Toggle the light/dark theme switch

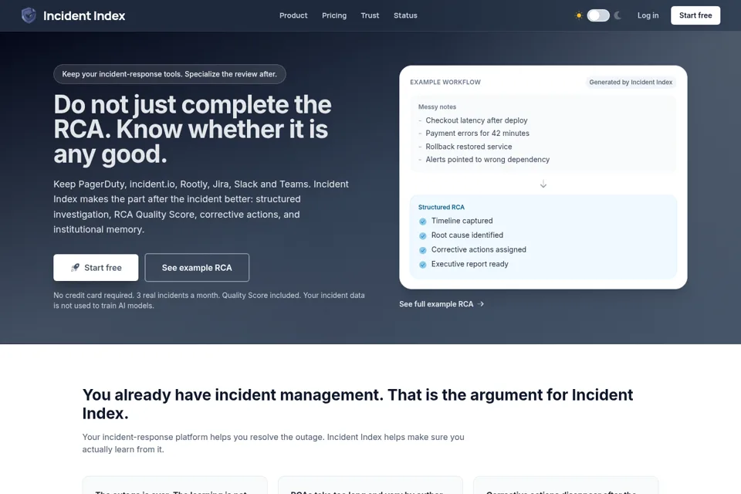click(x=598, y=15)
